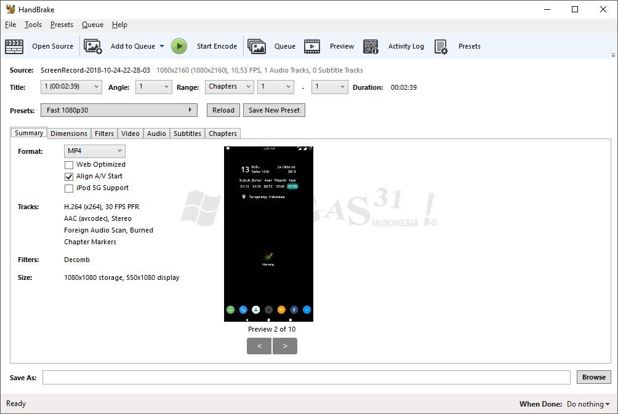
Task: Switch to the Subtitles tab
Action: [187, 133]
